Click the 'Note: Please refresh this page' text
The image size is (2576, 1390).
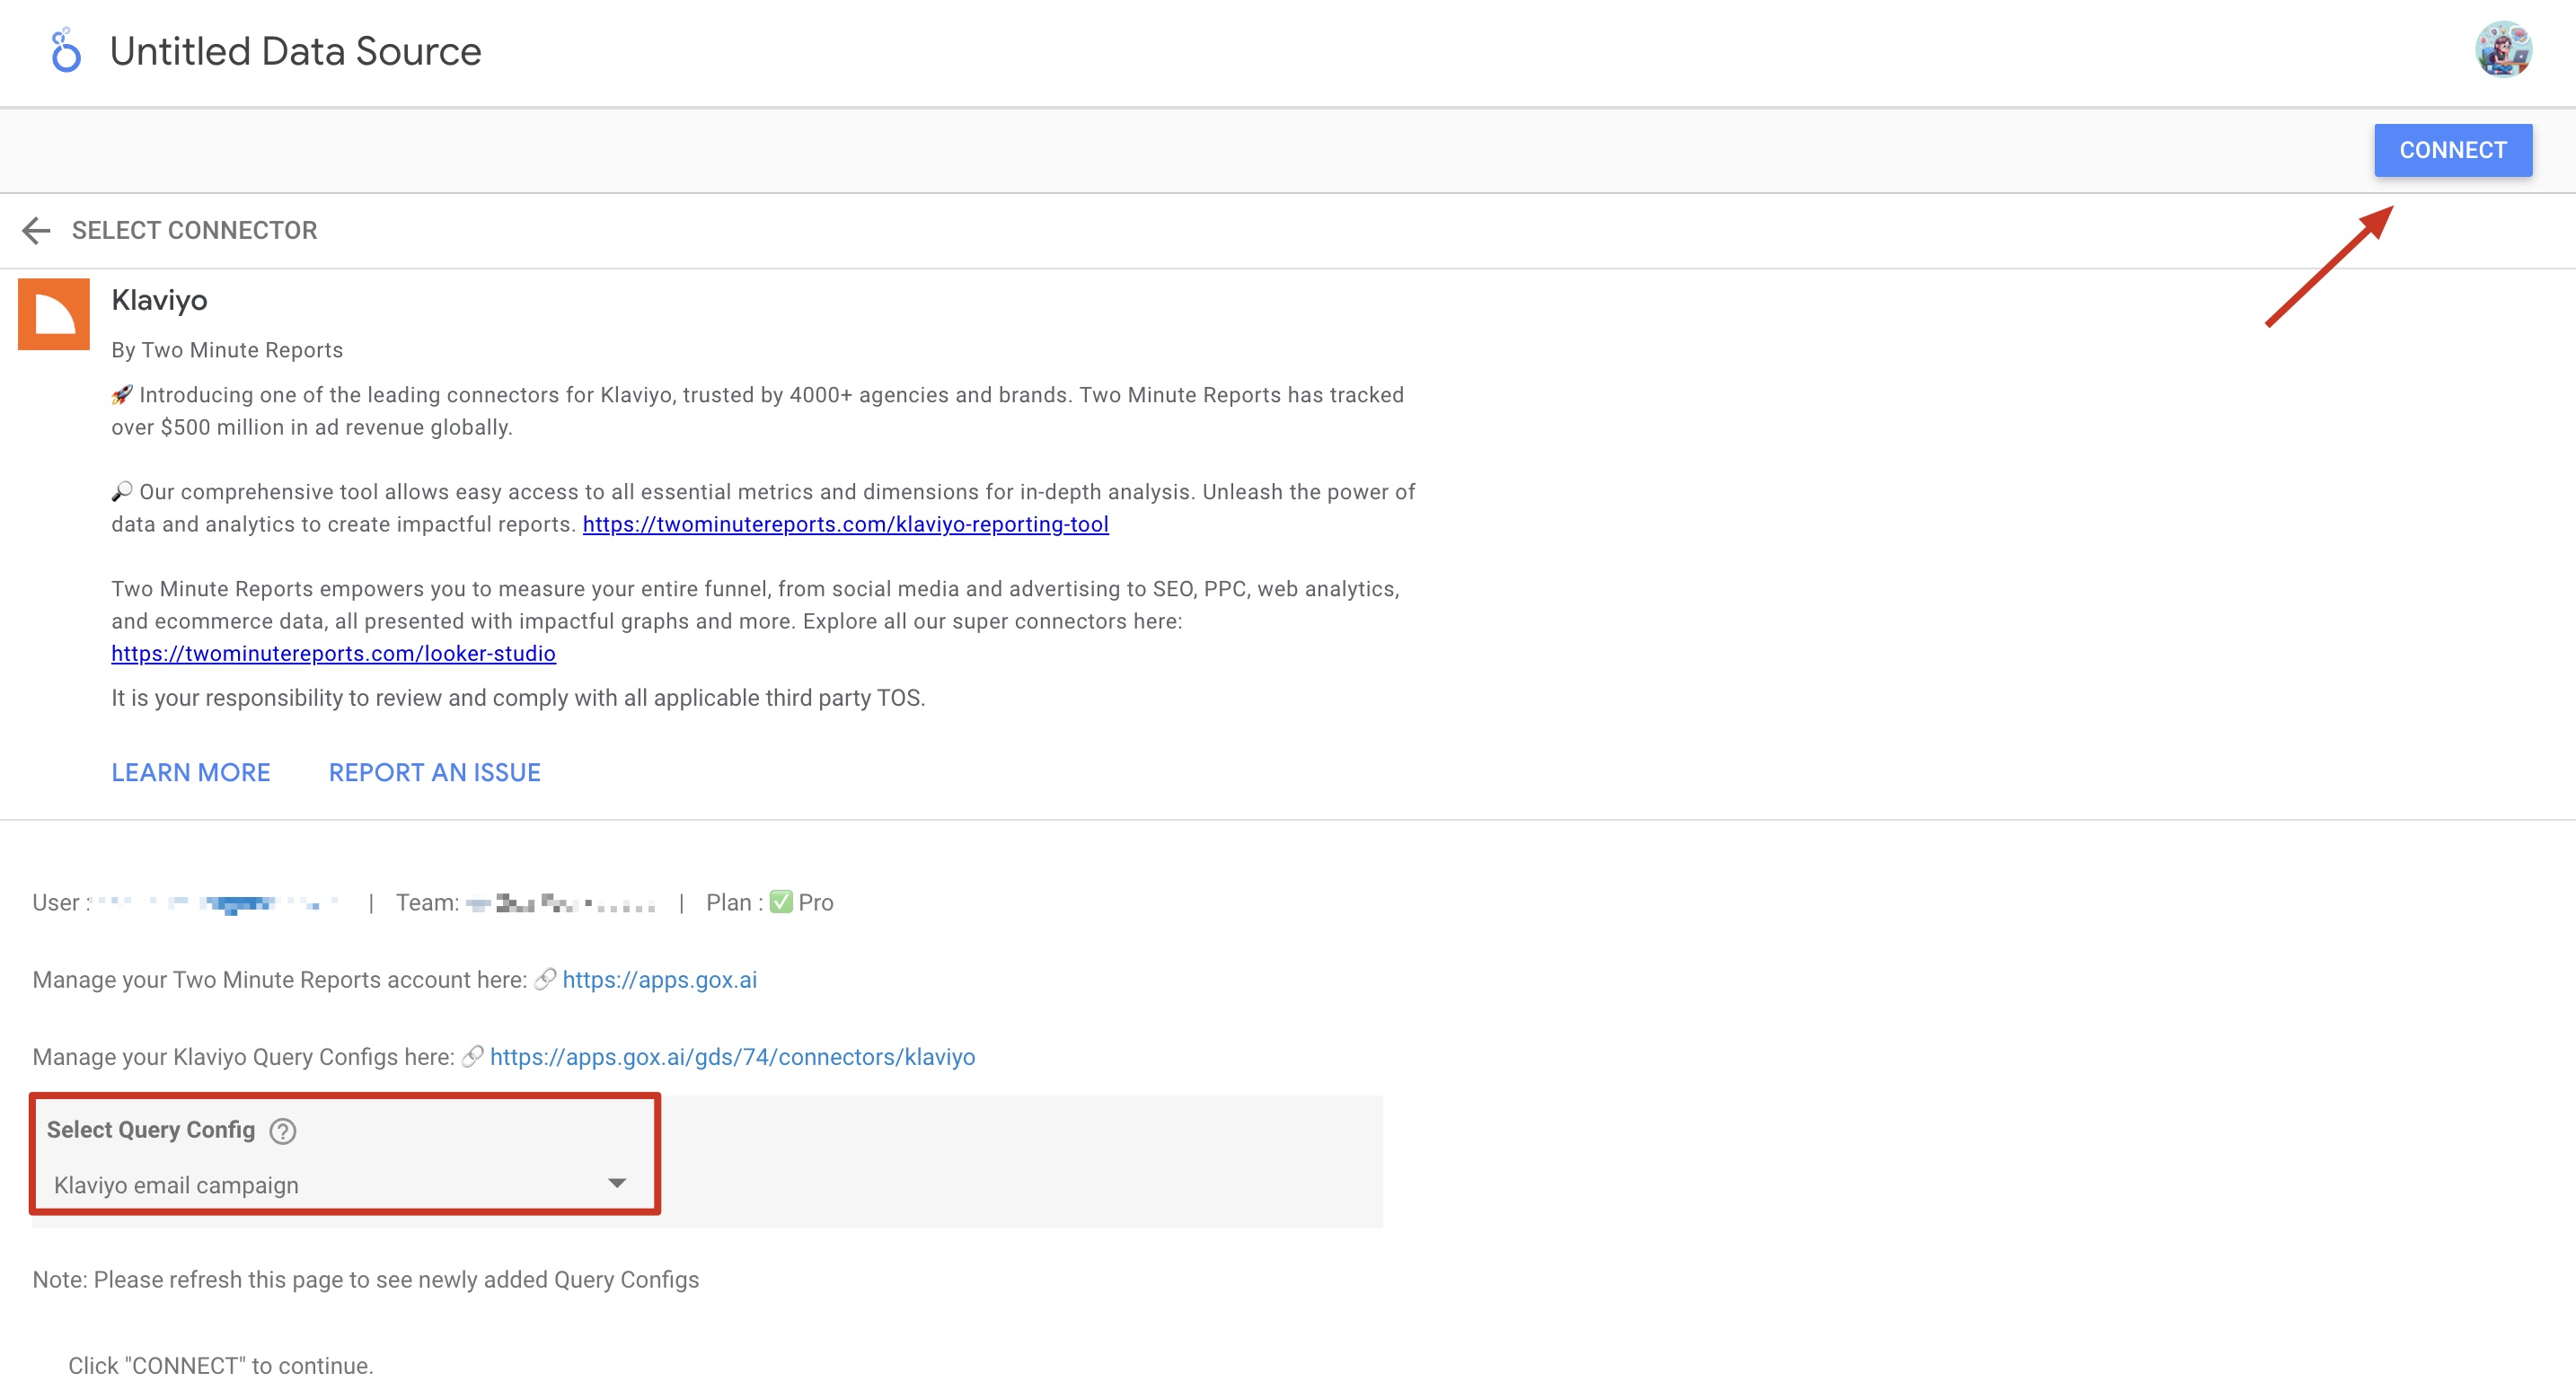366,1280
